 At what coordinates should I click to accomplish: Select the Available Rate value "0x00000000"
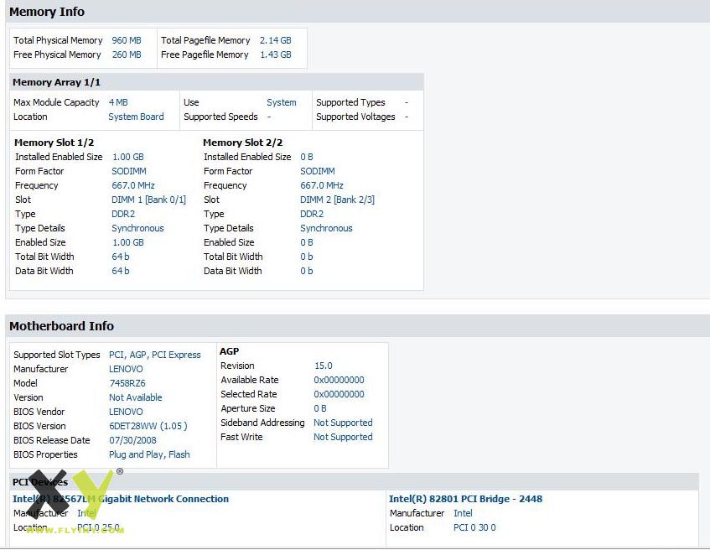point(339,380)
